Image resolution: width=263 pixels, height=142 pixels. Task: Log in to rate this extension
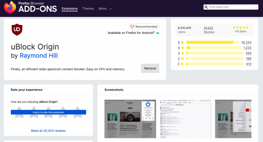48,112
